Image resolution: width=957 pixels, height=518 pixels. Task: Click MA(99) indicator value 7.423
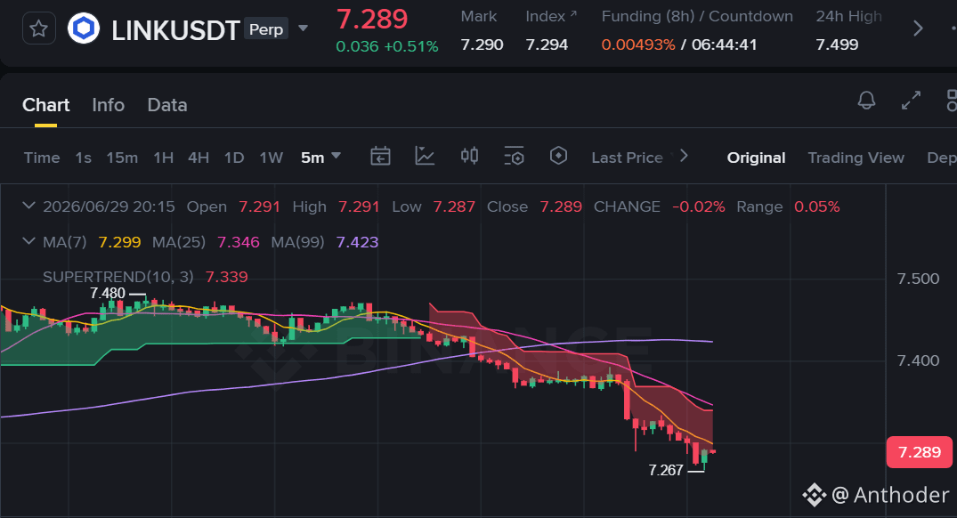click(357, 242)
